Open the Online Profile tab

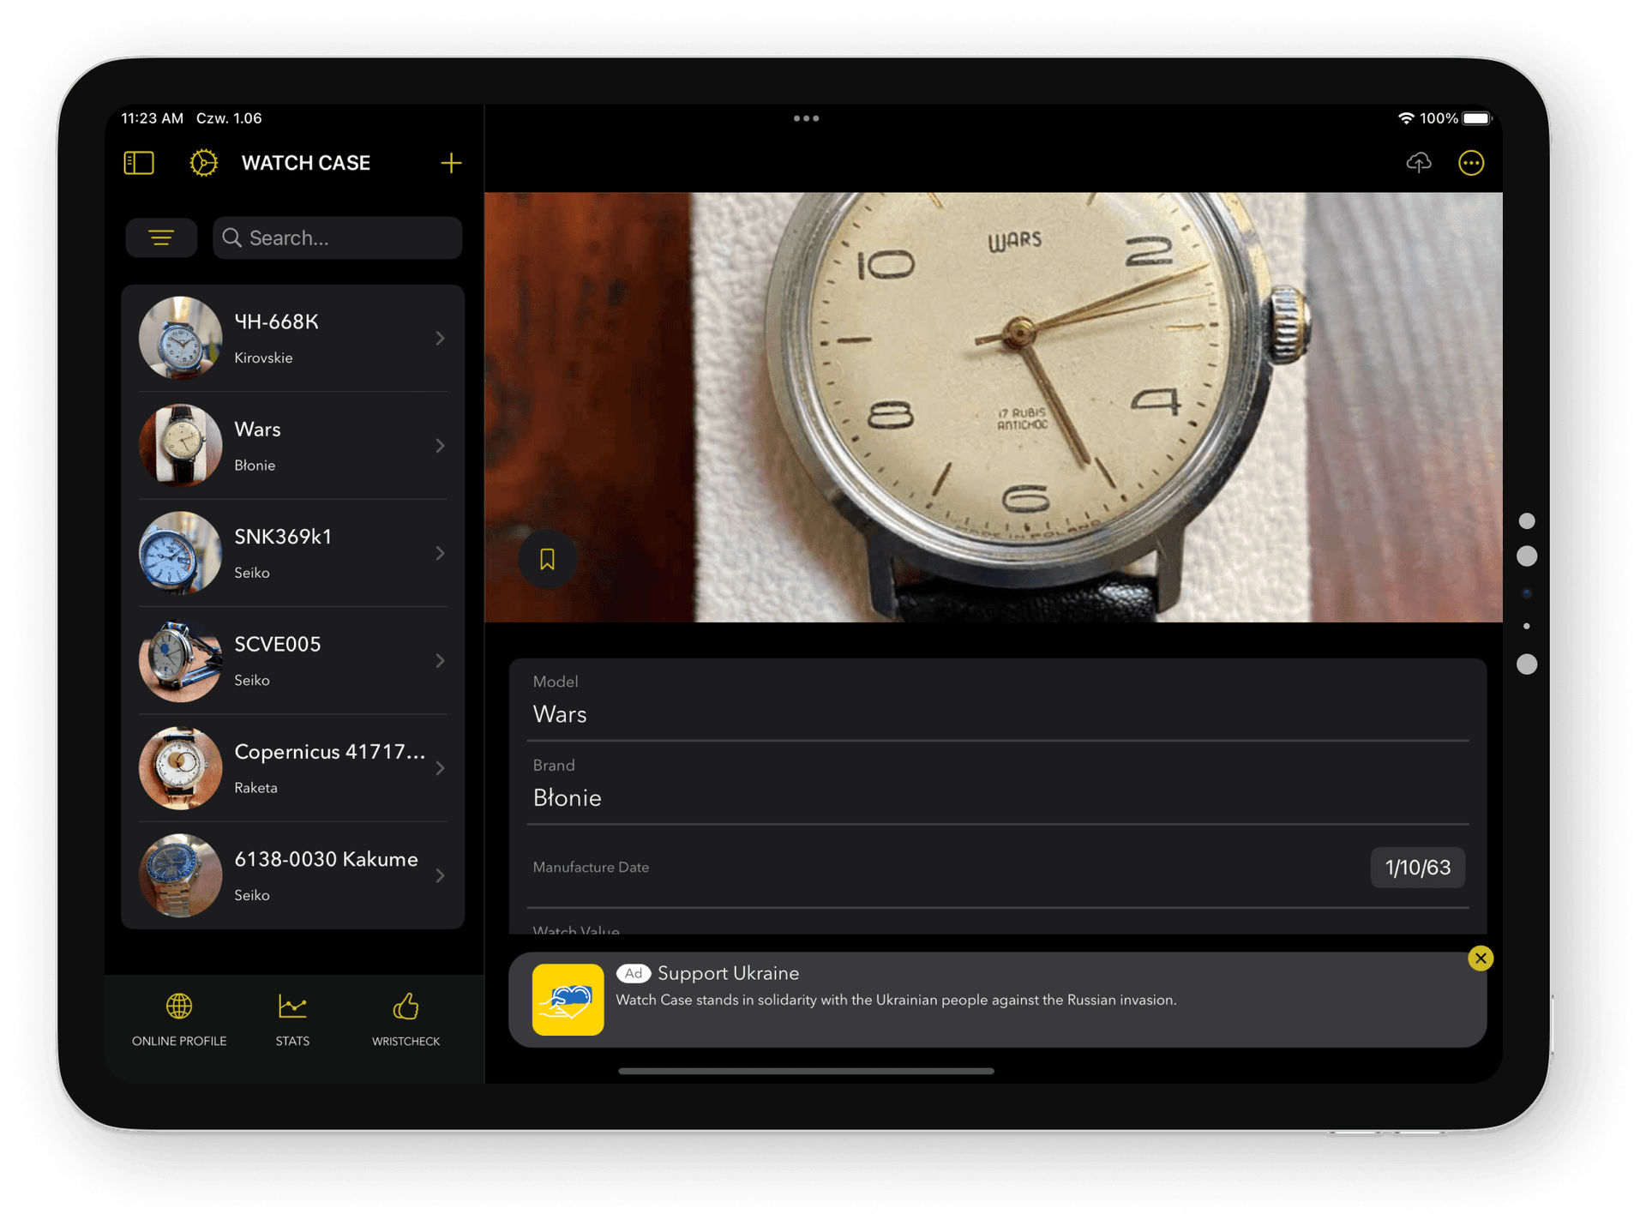[179, 1020]
